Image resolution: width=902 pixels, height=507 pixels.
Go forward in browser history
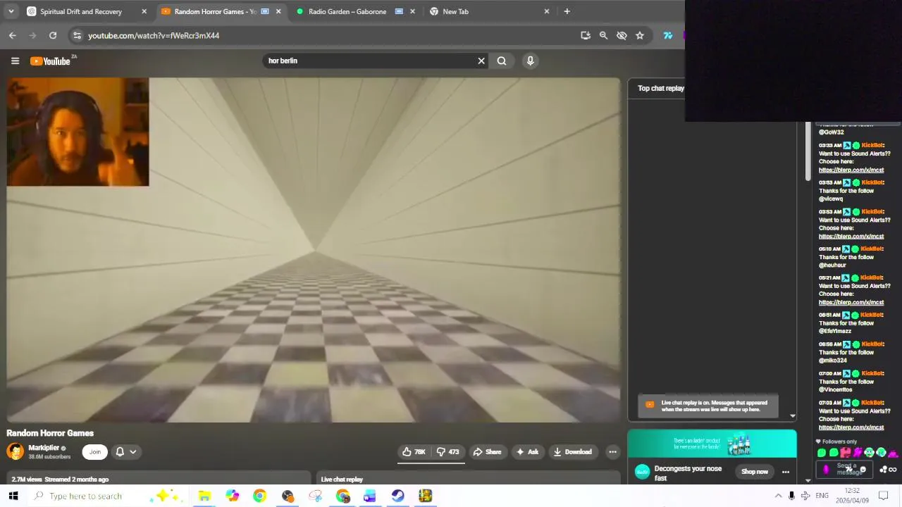(32, 35)
